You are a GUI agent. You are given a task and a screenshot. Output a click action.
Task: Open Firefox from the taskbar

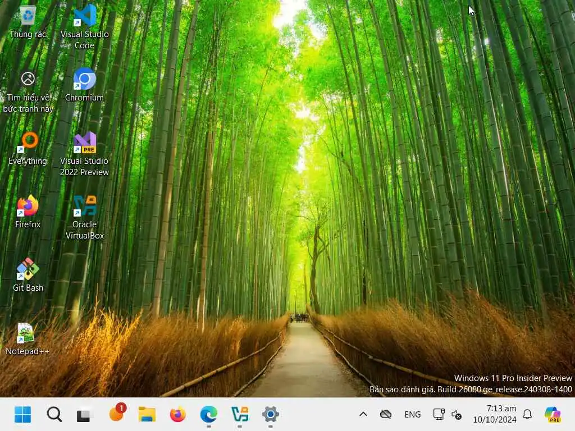tap(178, 415)
